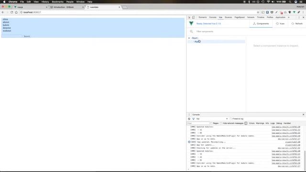This screenshot has height=172, width=306.
Task: Show more DevTools tabs chevron
Action: click(x=289, y=17)
